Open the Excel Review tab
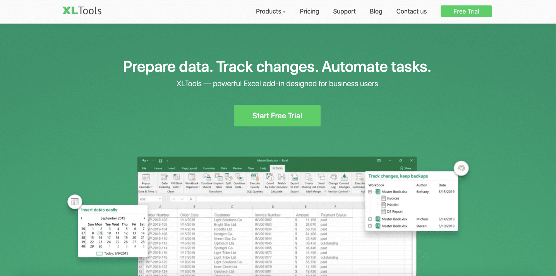This screenshot has height=276, width=556. click(237, 168)
